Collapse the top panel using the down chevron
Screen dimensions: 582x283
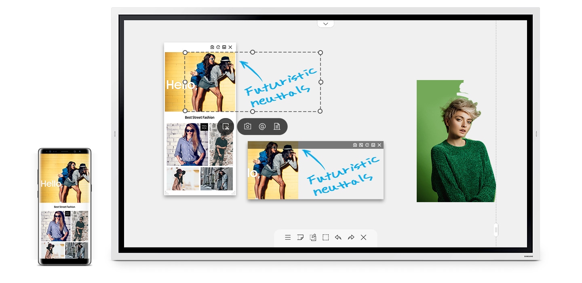pyautogui.click(x=325, y=23)
